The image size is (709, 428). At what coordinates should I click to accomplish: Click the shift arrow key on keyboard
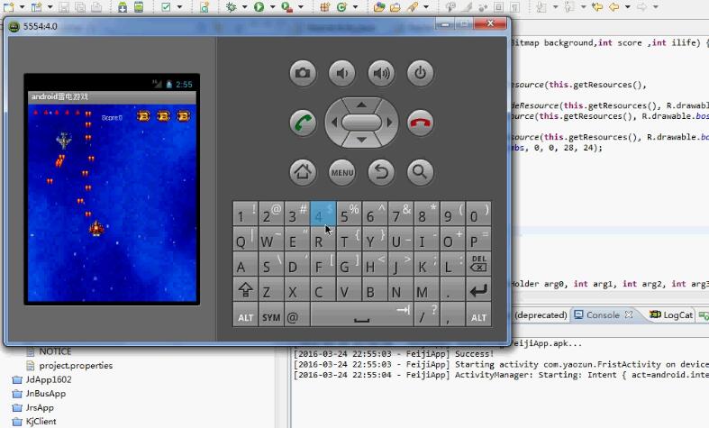point(246,290)
